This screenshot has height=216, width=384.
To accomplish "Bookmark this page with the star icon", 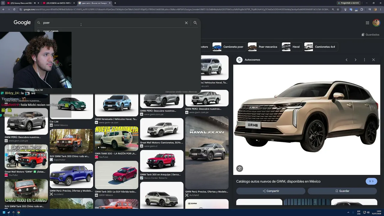I will (x=338, y=9).
